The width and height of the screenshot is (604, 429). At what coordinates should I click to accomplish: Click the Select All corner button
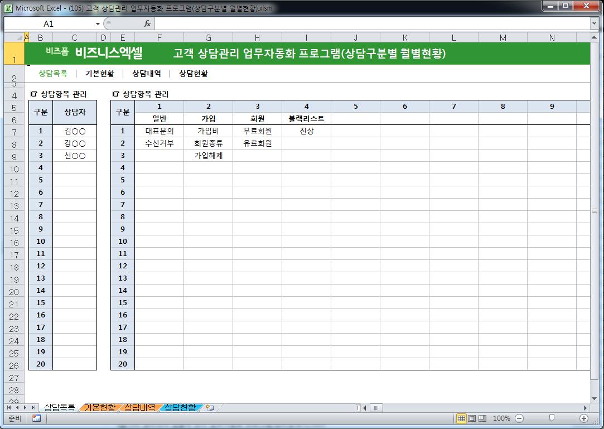(14, 37)
